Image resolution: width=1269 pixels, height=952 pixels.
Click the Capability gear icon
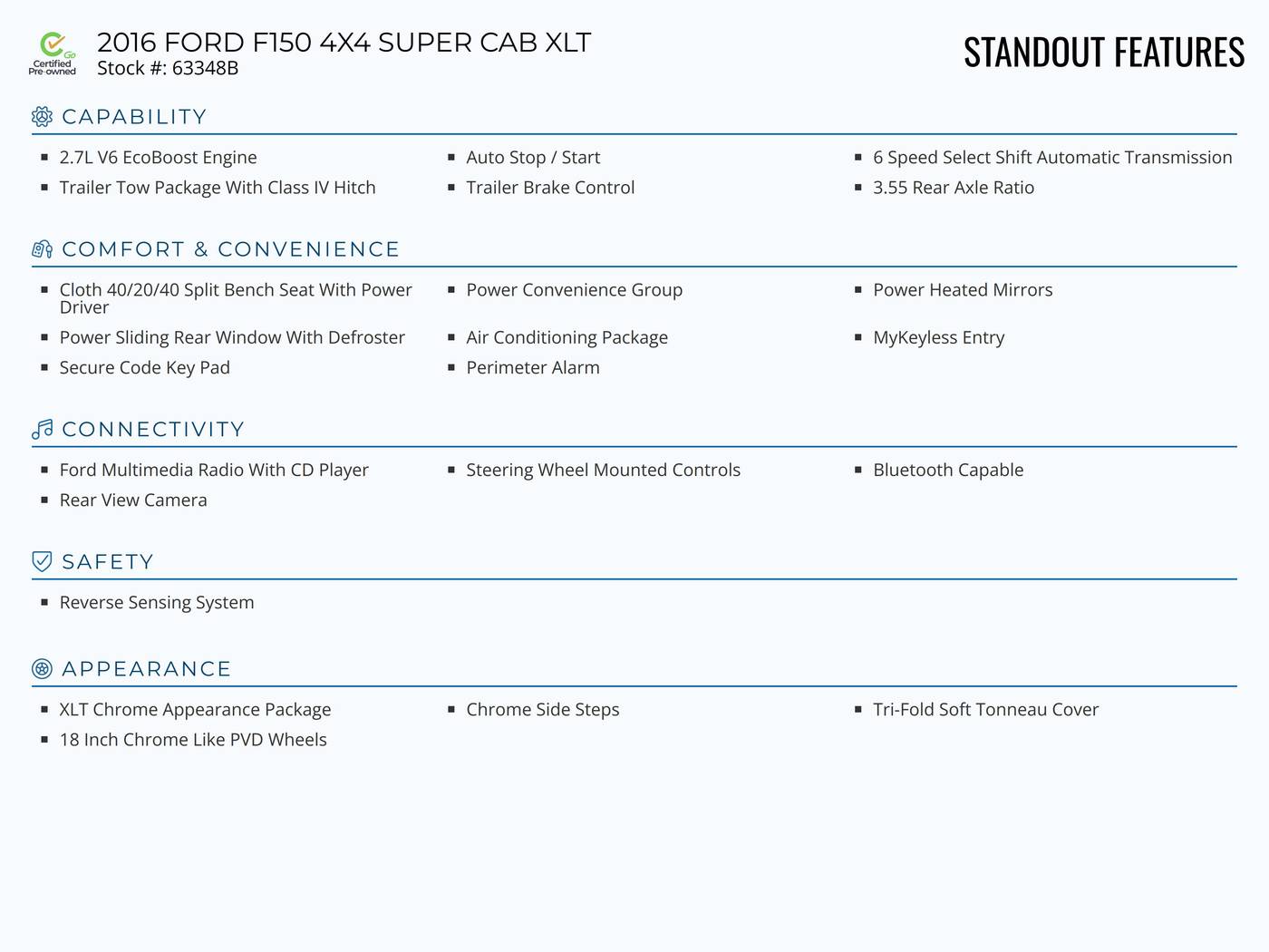(x=42, y=117)
